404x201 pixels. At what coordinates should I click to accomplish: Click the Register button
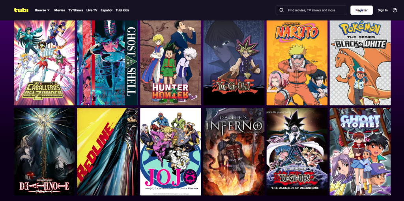click(x=361, y=10)
